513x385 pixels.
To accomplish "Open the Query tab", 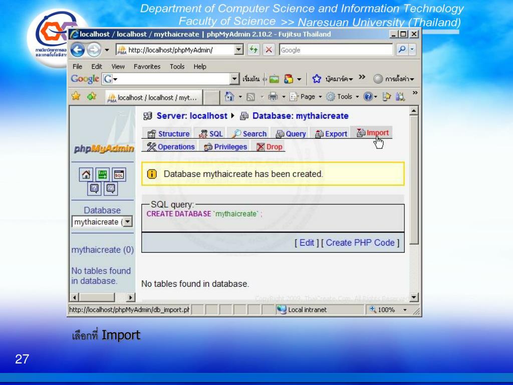I will (x=291, y=134).
